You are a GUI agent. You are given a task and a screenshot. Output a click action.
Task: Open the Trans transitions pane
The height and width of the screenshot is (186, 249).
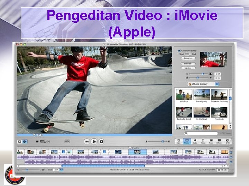(211, 141)
